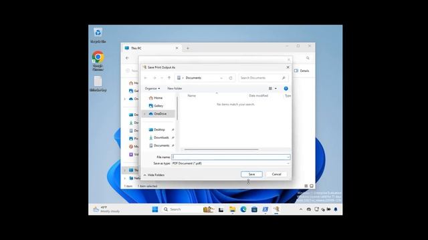Click Back arrow in File Explorer window

[x=127, y=58]
